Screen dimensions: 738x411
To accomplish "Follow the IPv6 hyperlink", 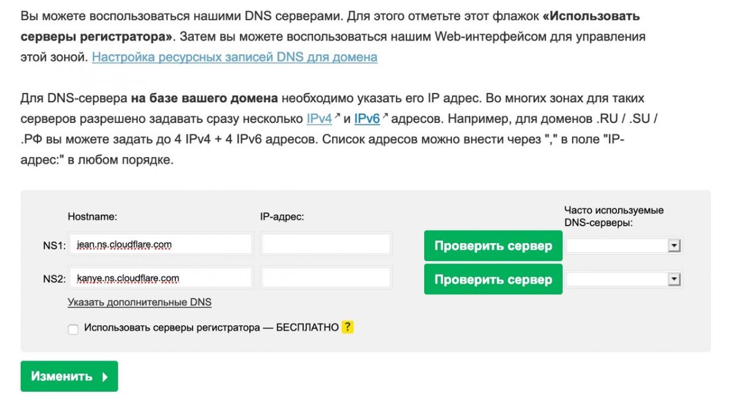I will click(367, 118).
